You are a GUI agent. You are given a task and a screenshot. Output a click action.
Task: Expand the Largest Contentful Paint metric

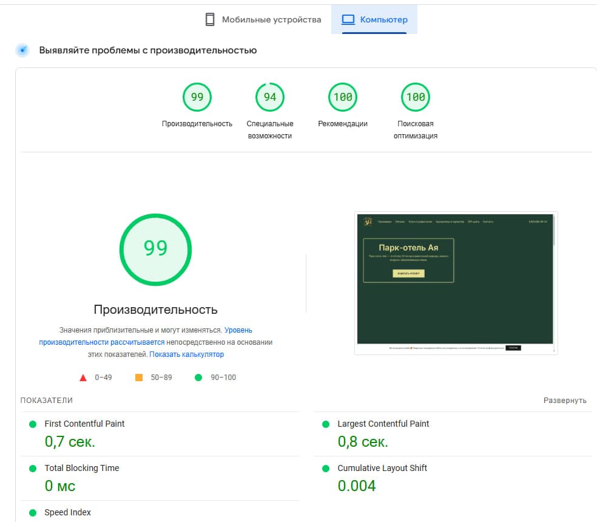tap(383, 424)
